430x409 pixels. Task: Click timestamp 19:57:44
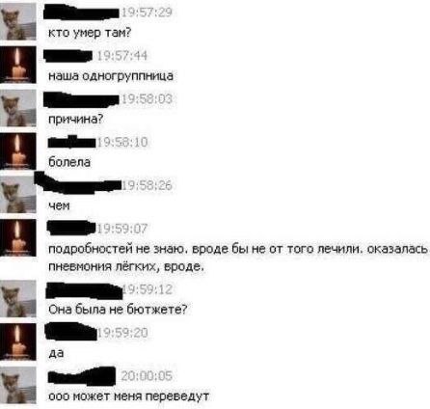(122, 56)
